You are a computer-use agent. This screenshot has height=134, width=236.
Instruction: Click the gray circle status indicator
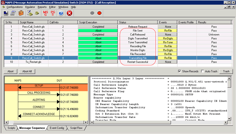(x=92, y=13)
